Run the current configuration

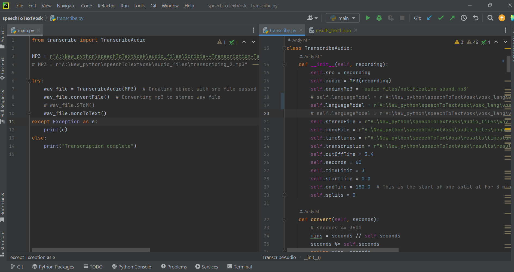[x=367, y=18]
